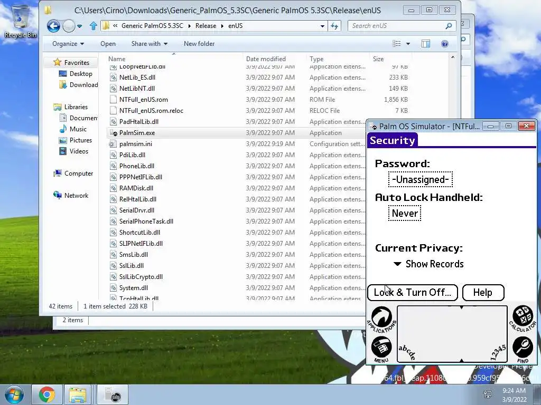Sort files by the Size column
This screenshot has height=405, width=541.
tap(390, 59)
